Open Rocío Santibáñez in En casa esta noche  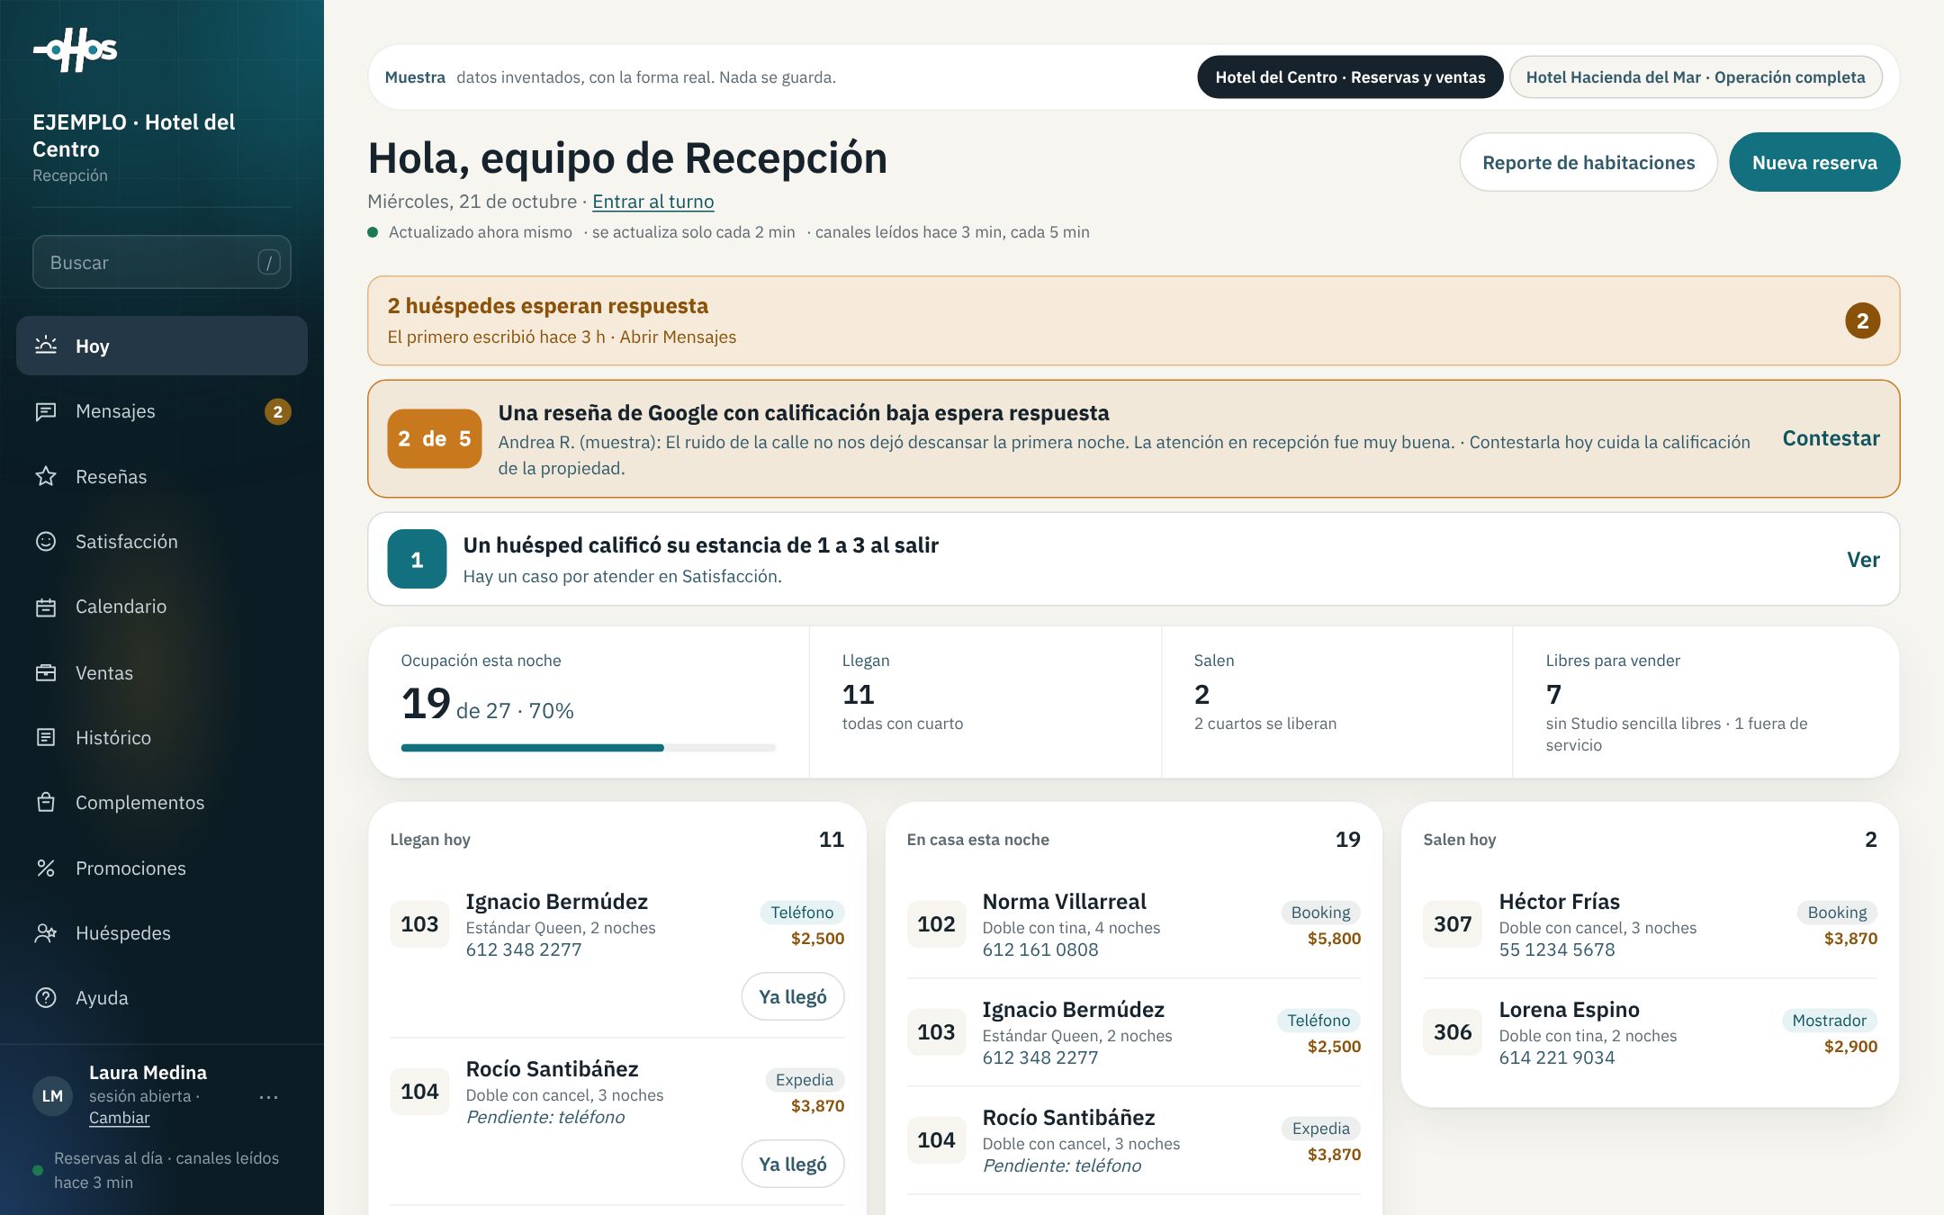[1133, 1140]
